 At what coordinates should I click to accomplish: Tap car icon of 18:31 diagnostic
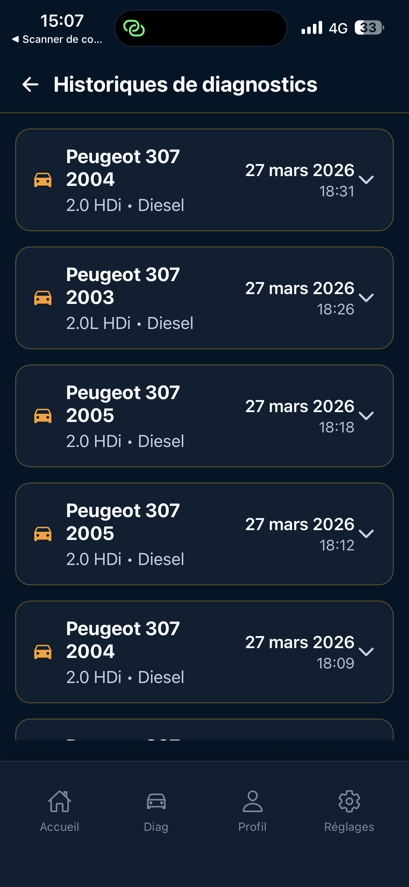pos(43,180)
